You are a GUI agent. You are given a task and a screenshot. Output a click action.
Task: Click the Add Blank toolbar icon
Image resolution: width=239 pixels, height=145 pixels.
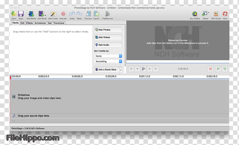pos(42,15)
